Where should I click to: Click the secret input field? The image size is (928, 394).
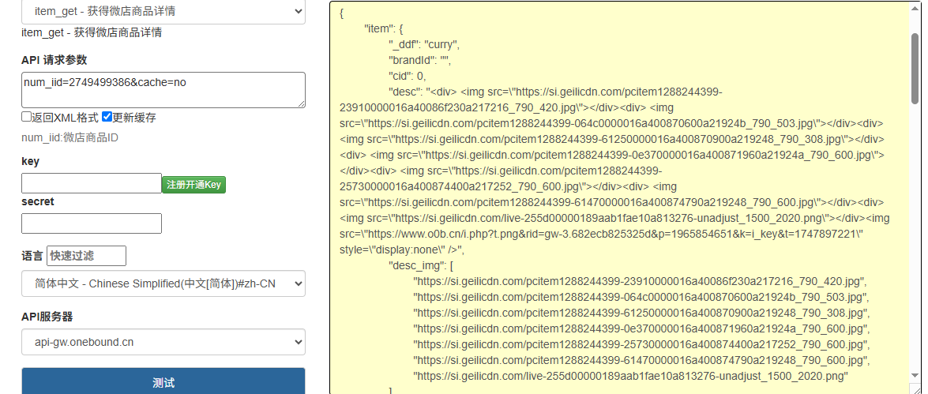click(91, 223)
